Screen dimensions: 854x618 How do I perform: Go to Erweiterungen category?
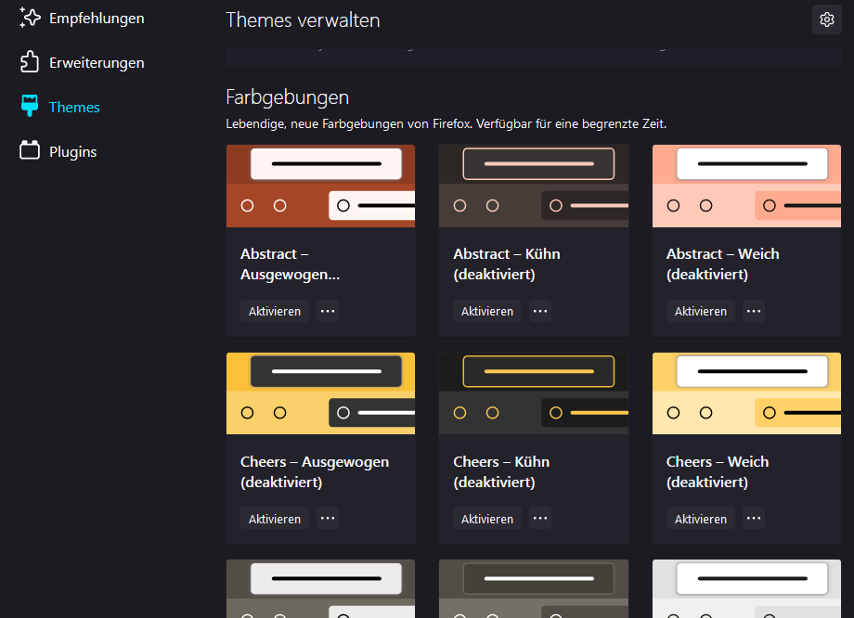click(97, 62)
